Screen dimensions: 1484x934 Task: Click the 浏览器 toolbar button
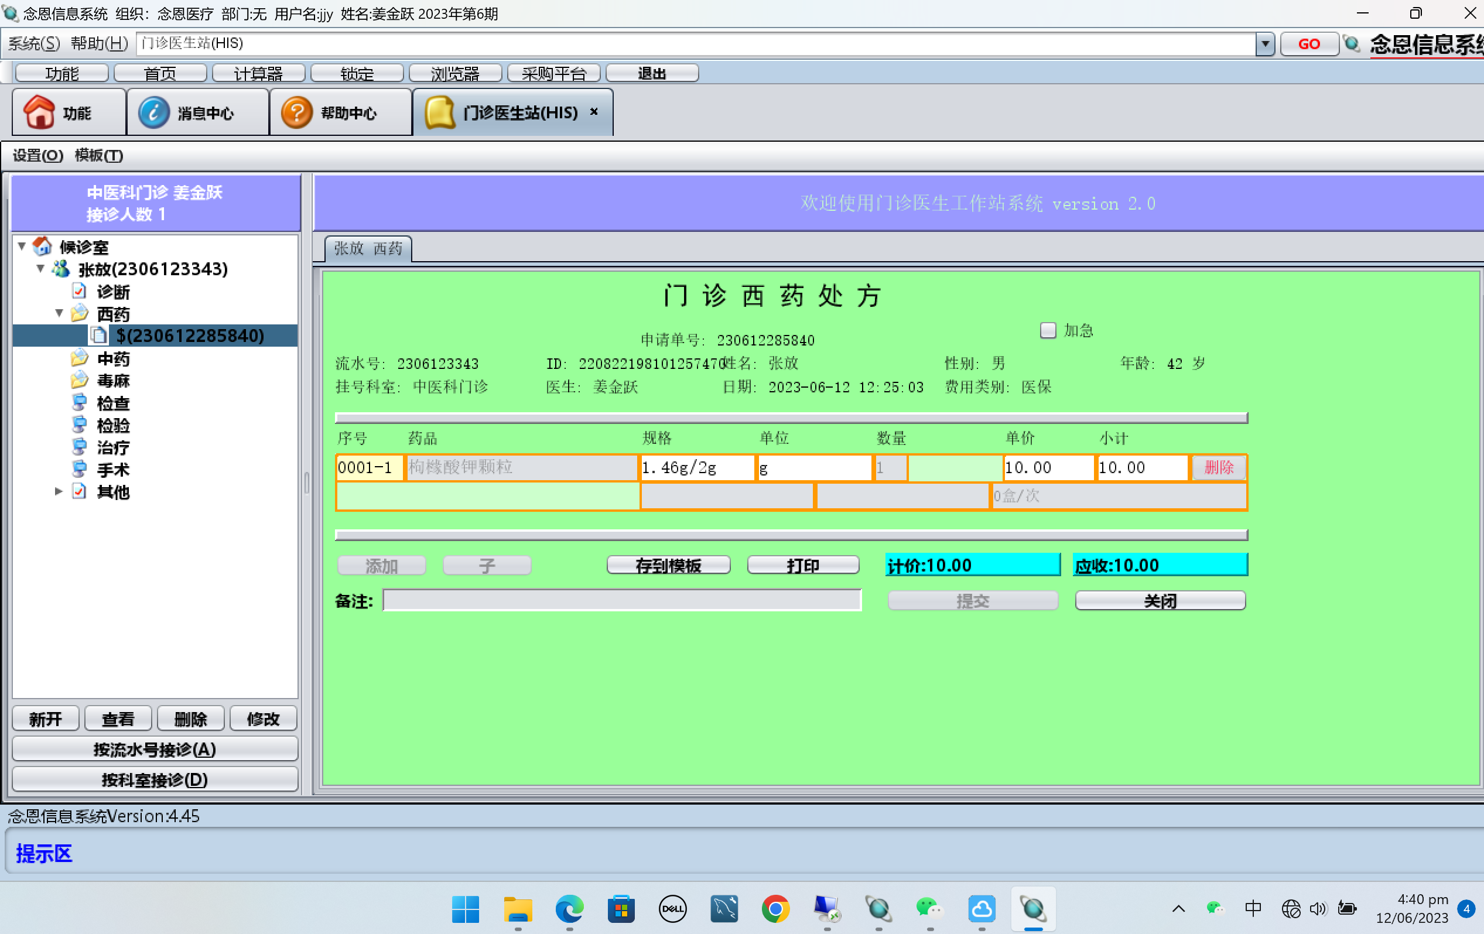click(x=455, y=73)
